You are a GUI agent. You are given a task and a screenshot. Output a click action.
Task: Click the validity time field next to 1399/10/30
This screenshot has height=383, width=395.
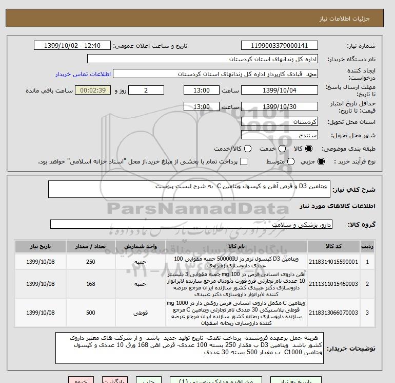(x=202, y=106)
